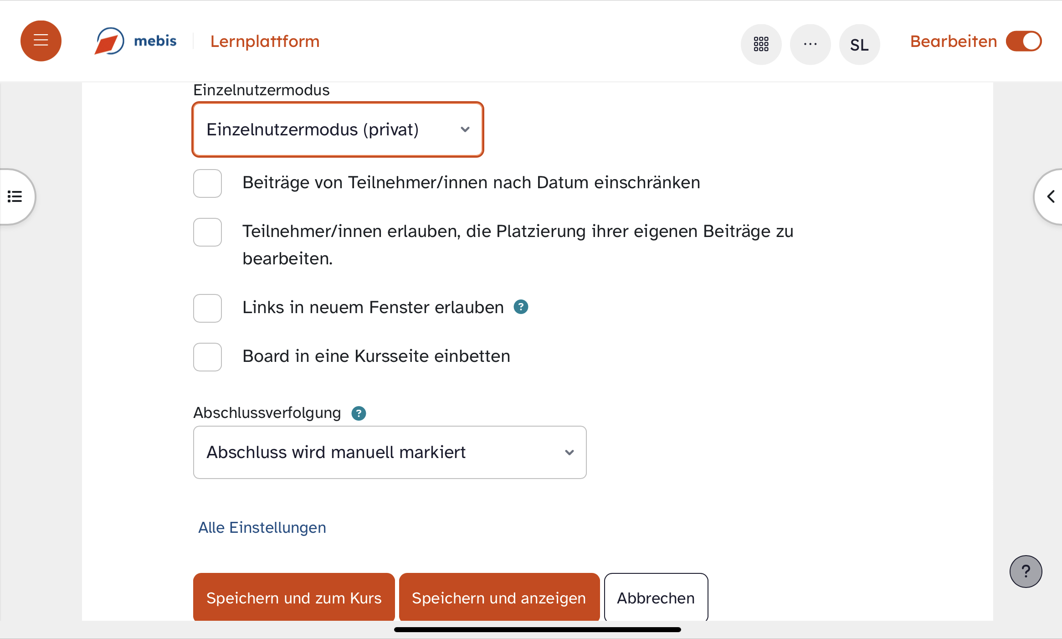The height and width of the screenshot is (639, 1062).
Task: Check Beiträge nach Datum einschränken box
Action: [207, 183]
